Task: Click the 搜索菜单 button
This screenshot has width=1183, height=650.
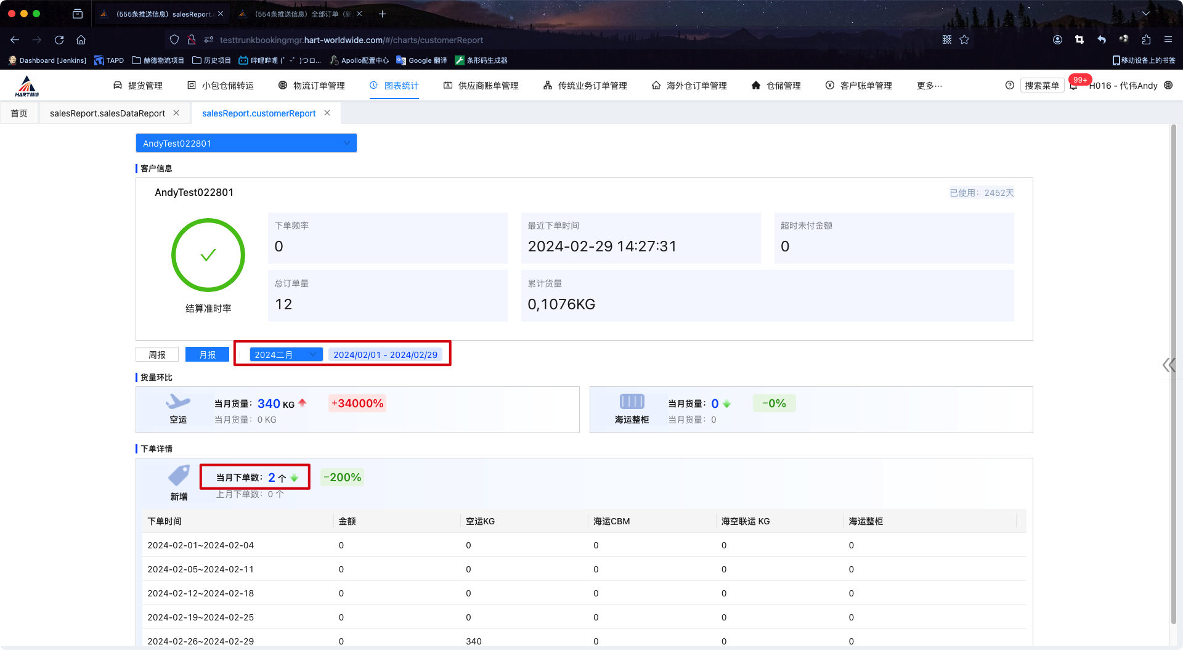Action: click(1042, 86)
